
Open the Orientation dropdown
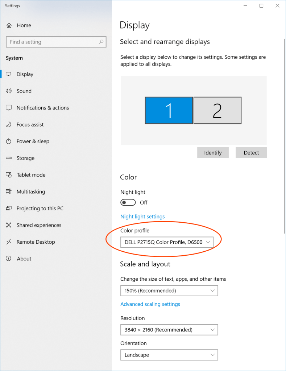(x=169, y=355)
